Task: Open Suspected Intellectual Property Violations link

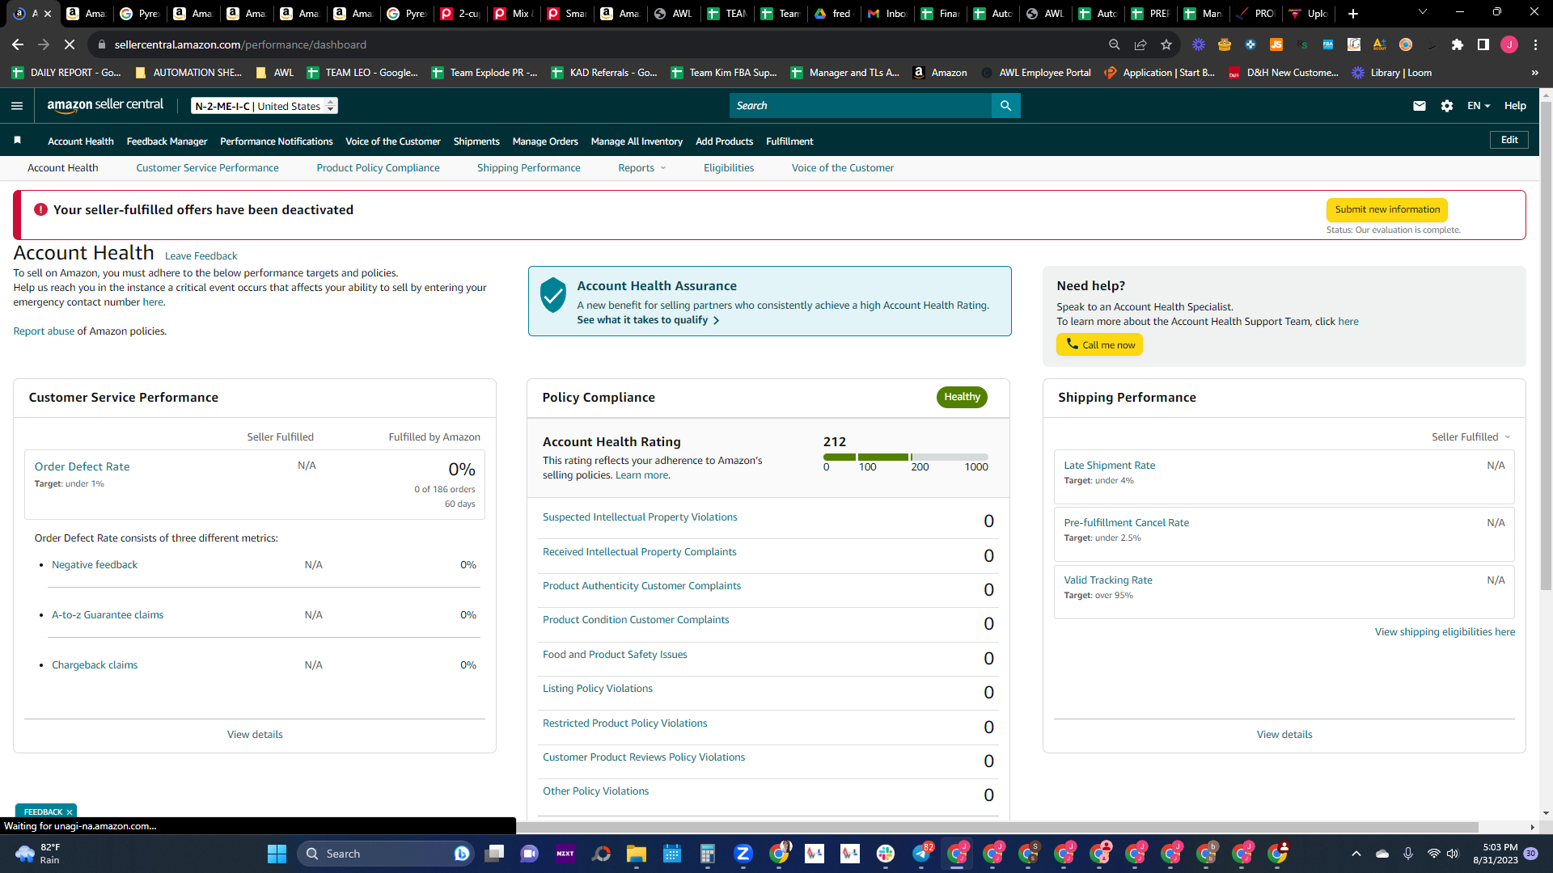Action: click(x=640, y=517)
